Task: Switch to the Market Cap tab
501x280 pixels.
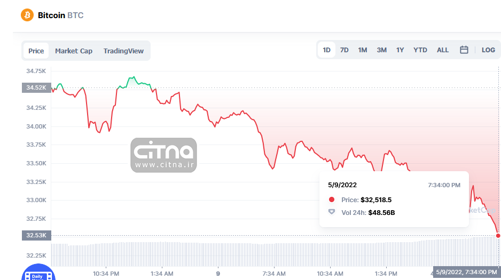Action: 74,51
